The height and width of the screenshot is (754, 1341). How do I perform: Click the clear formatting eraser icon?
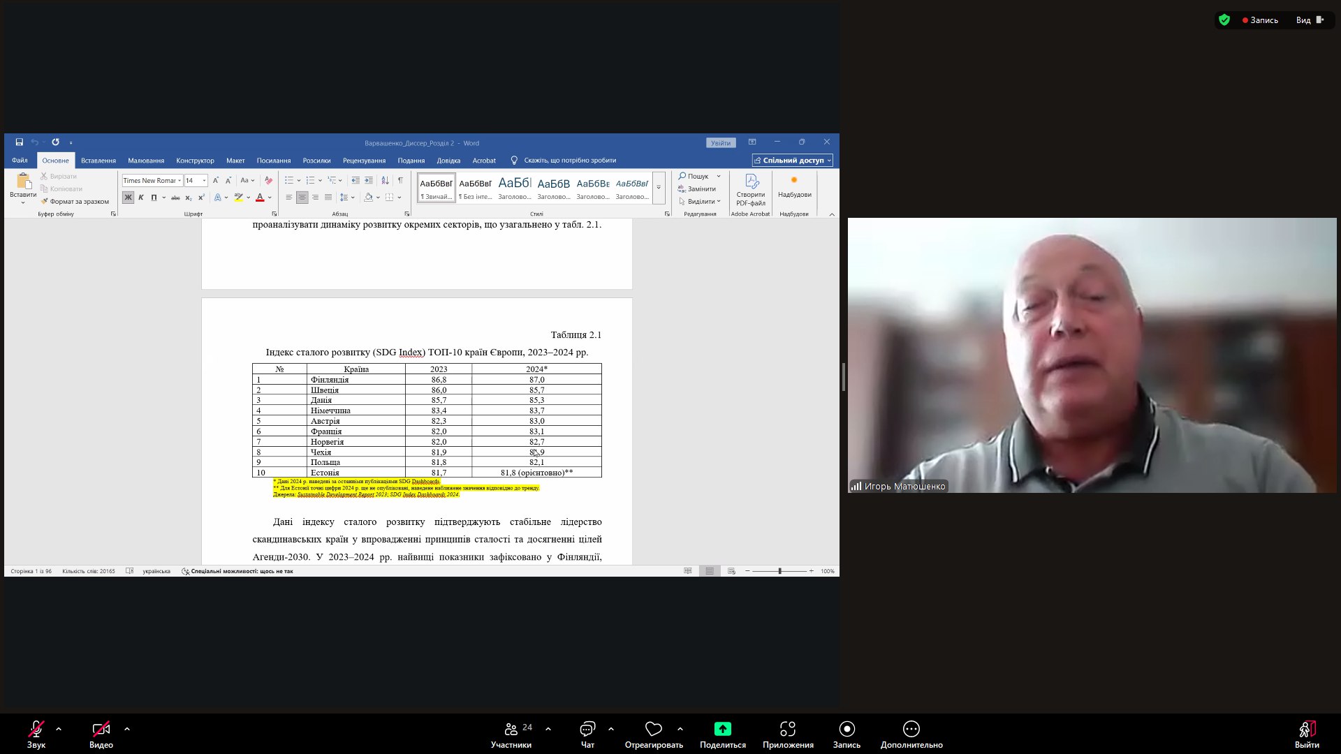[x=268, y=180]
